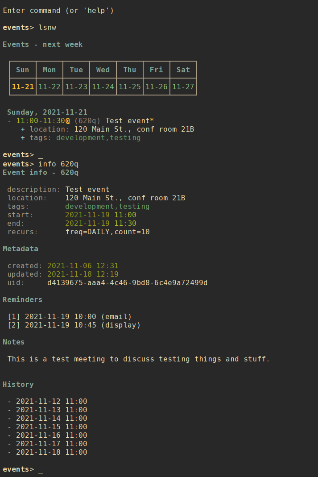
Task: Click the highlighted 11-21 Sunday calendar cell
Action: [23, 87]
